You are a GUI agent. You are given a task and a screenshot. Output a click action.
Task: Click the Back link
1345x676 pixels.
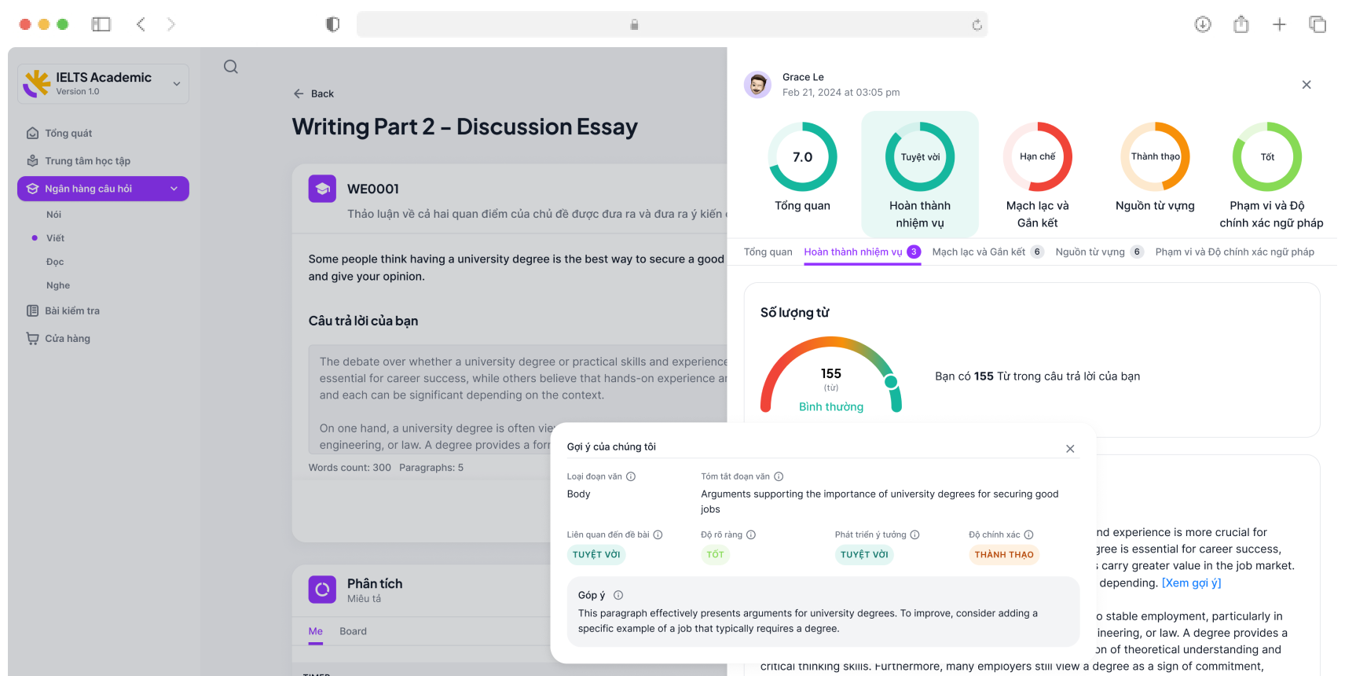pyautogui.click(x=313, y=94)
